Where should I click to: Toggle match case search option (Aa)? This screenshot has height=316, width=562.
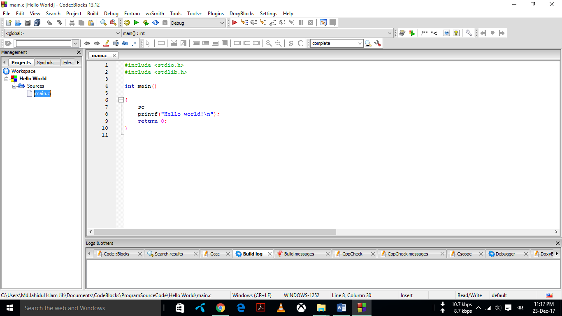[125, 43]
